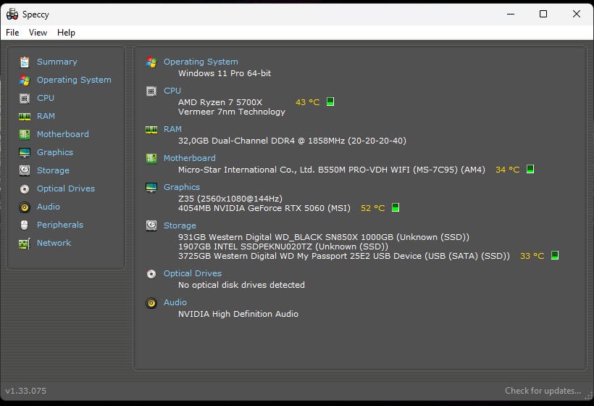Click the green GPU temperature indicator icon

click(396, 207)
